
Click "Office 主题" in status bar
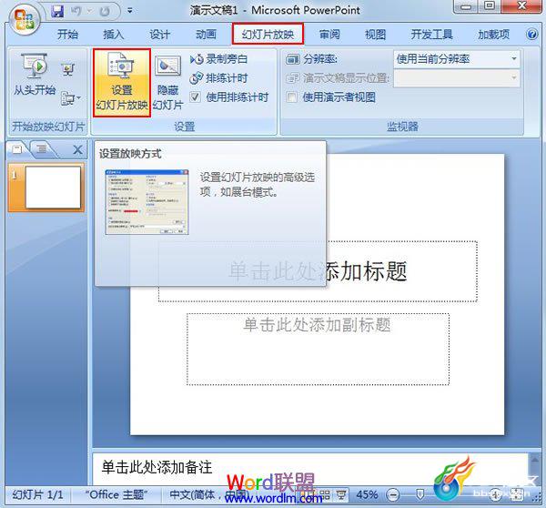pyautogui.click(x=116, y=494)
